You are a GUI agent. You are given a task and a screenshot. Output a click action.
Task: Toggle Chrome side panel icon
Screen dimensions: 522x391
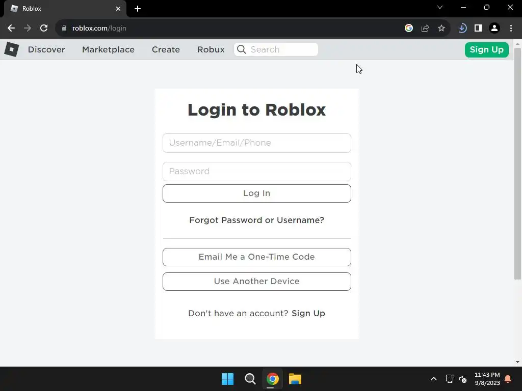tap(478, 29)
